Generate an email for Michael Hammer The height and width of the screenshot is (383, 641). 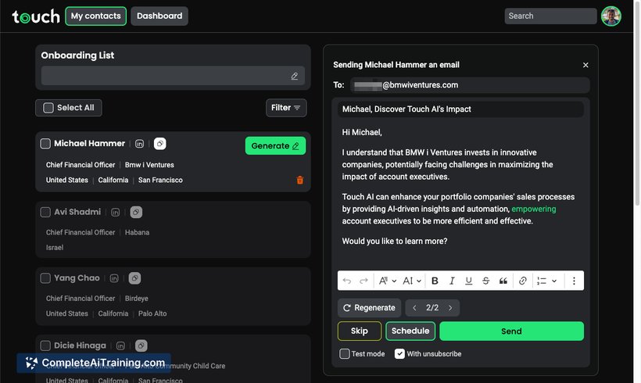(275, 146)
